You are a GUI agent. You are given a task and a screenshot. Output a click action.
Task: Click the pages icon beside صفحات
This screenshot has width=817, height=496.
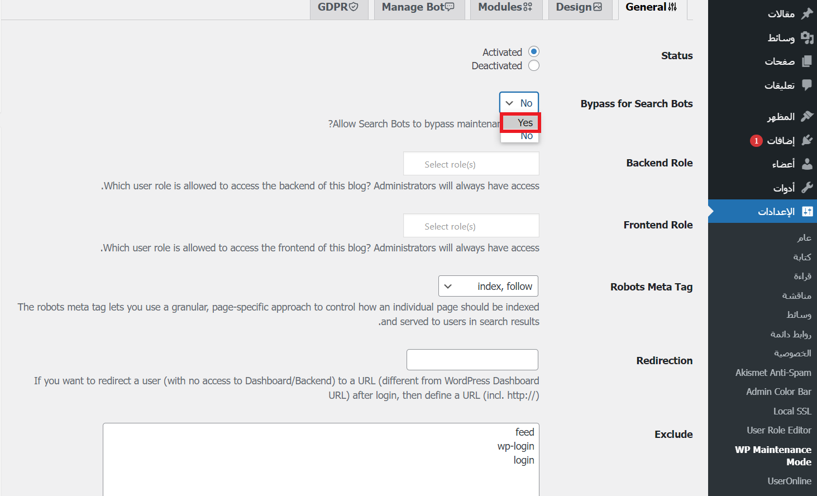(807, 61)
